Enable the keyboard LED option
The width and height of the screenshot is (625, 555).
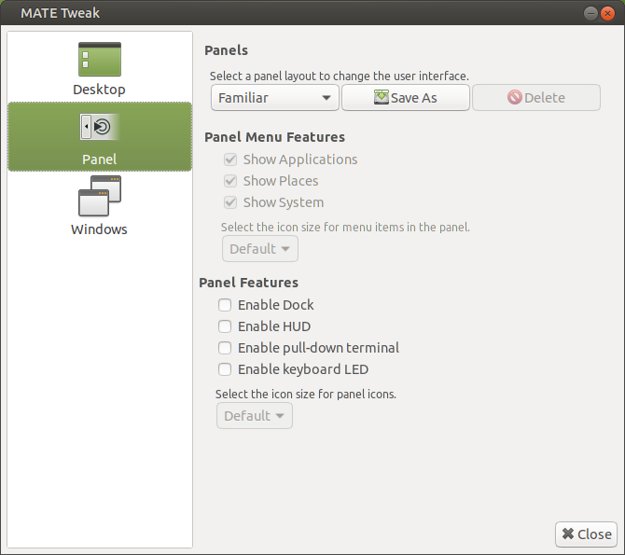pyautogui.click(x=225, y=369)
